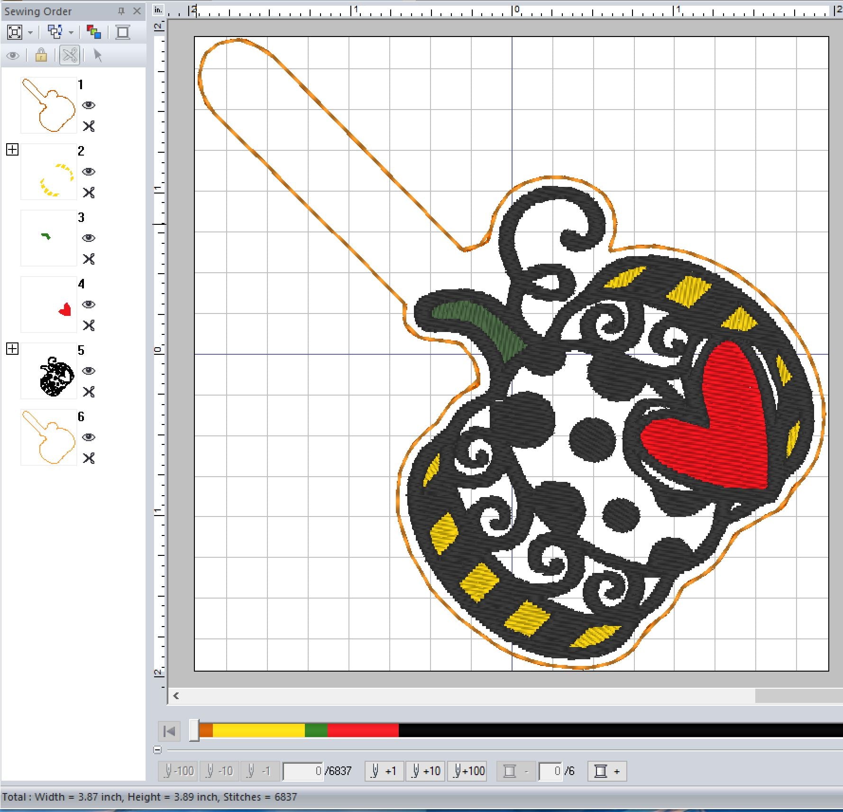Click the zoom-to-fit icon in Sewing Order
843x812 pixels.
15,32
